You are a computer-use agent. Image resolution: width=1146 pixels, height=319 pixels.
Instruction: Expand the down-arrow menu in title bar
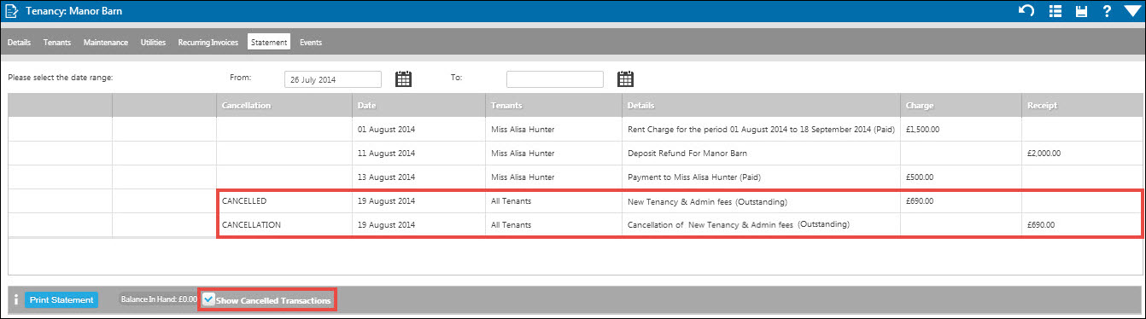click(x=1132, y=11)
